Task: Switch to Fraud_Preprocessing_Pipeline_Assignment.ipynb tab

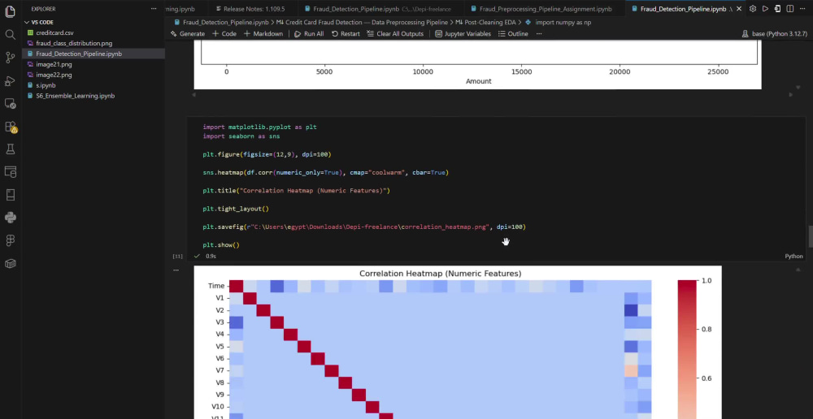Action: (546, 9)
